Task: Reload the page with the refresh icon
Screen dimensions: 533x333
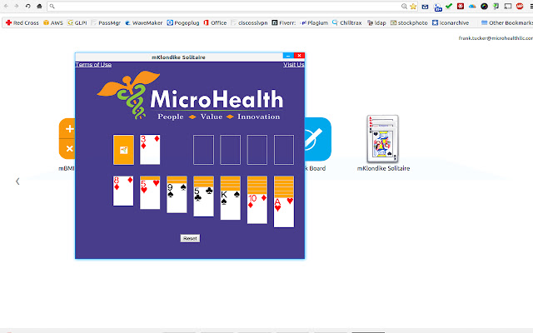Action: coord(27,6)
